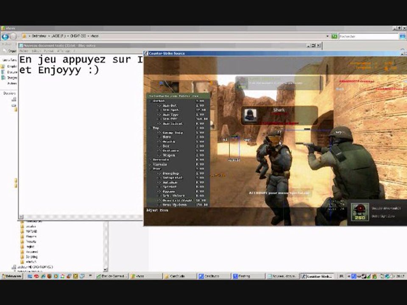Click CHEAT CSS in the address breadcrumb
407x305 pixels.
click(x=78, y=36)
